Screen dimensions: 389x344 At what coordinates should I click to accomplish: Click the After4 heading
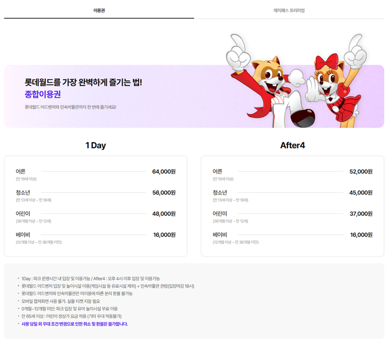pos(293,145)
